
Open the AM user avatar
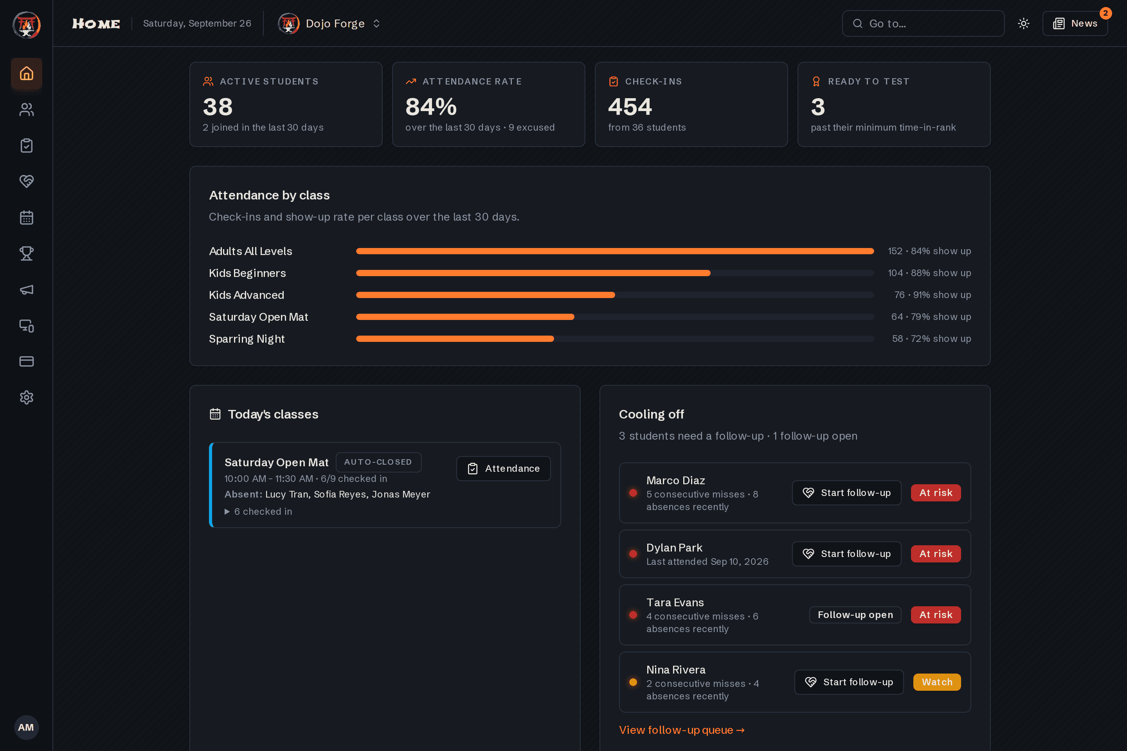click(26, 728)
